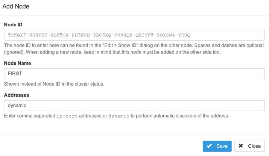Select the Addresses field showing dynamic

pos(134,106)
